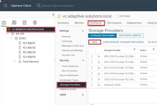The width and height of the screenshot is (157, 105).
Task: Filter the Storage Provider column
Action: (x=134, y=50)
